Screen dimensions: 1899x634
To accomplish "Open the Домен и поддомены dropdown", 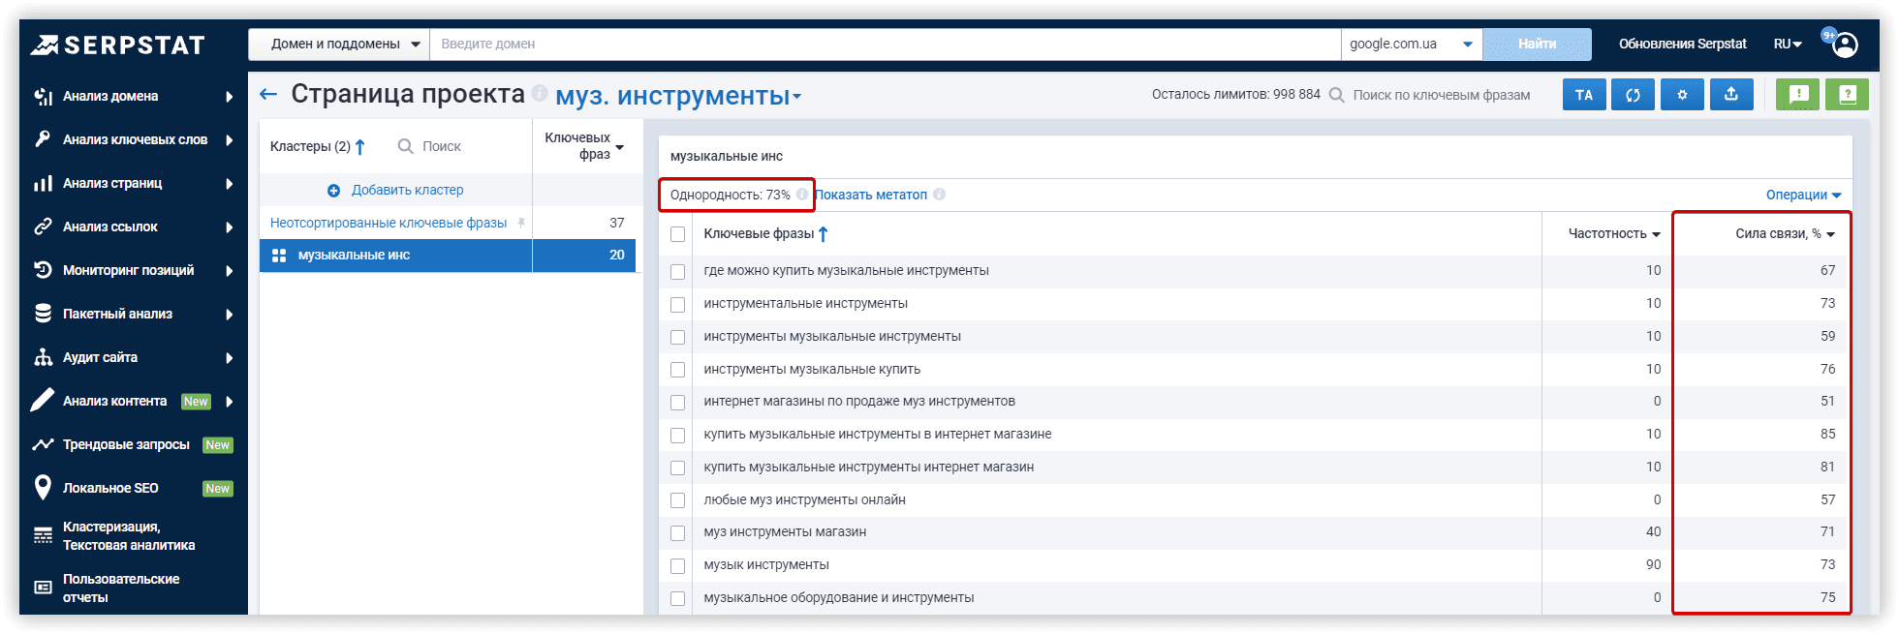I will (339, 45).
